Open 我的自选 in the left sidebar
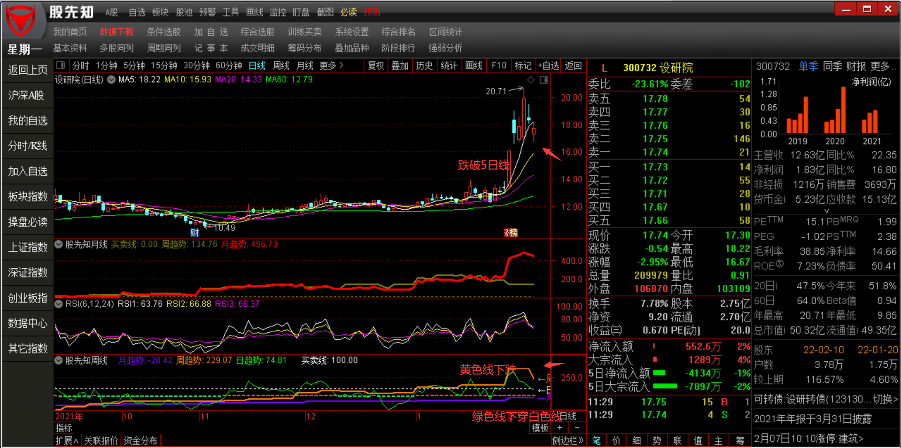The width and height of the screenshot is (901, 448). click(x=28, y=121)
